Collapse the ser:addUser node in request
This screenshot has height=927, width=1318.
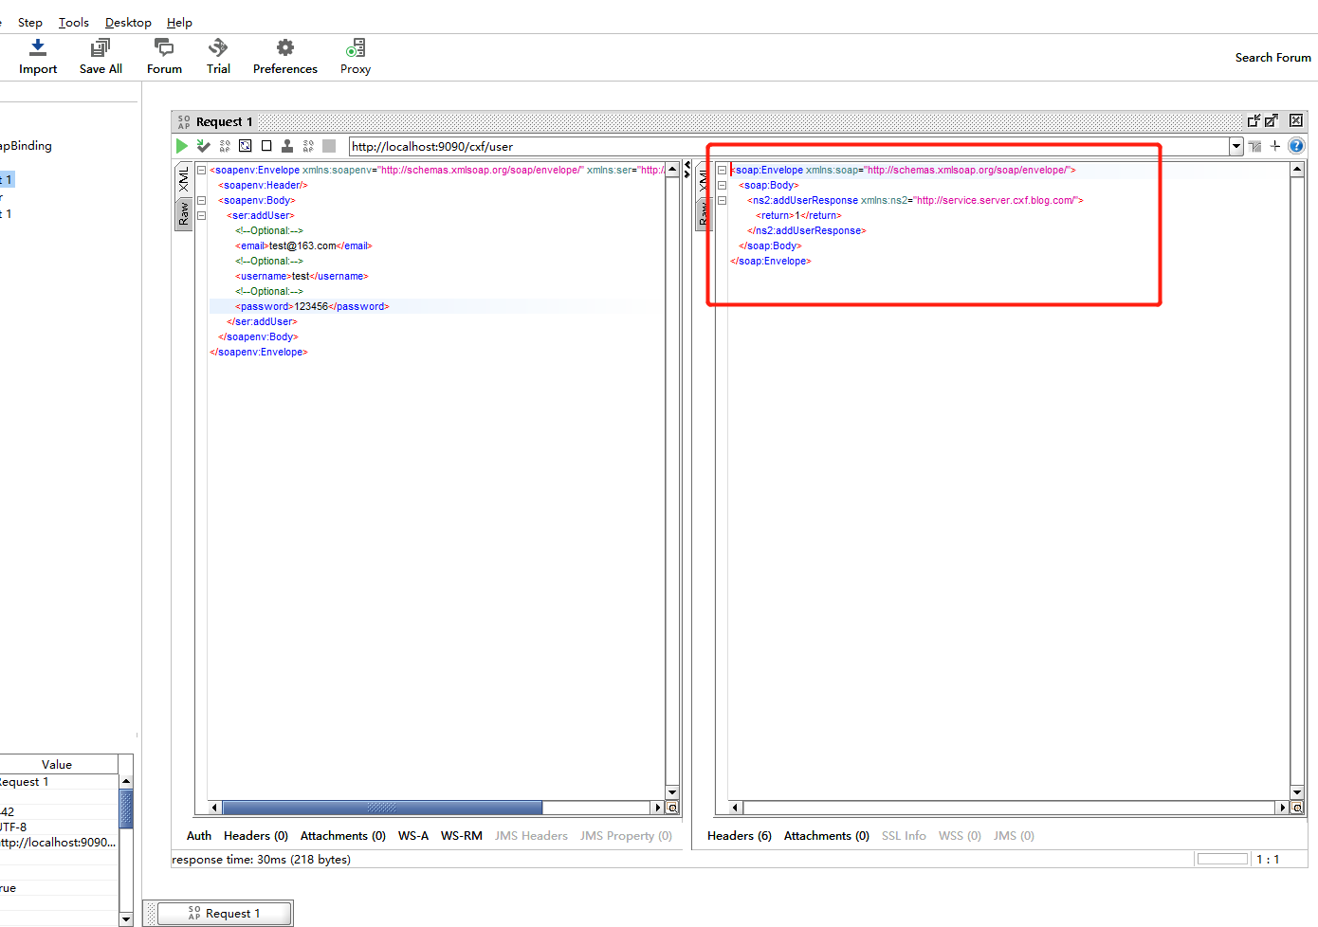pos(201,216)
